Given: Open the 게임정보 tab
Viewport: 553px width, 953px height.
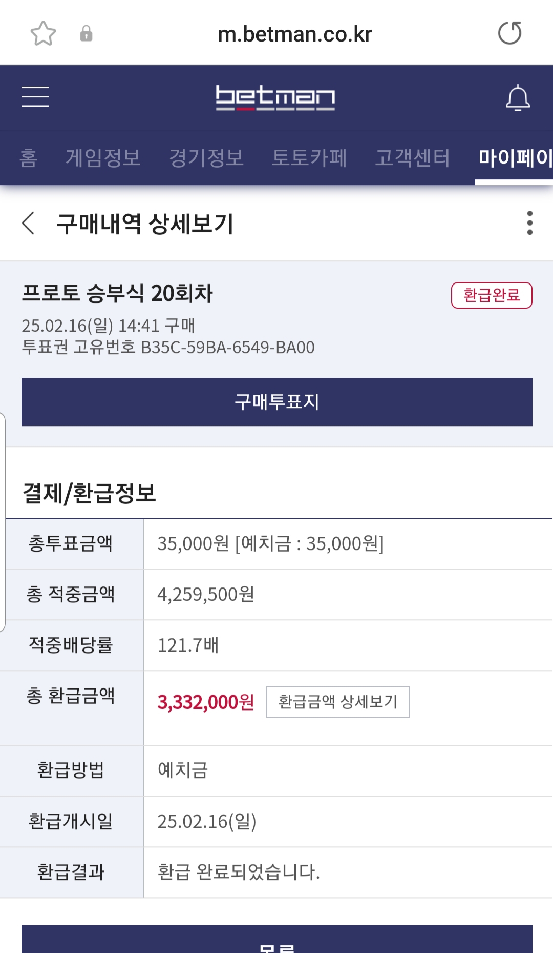Looking at the screenshot, I should [103, 157].
